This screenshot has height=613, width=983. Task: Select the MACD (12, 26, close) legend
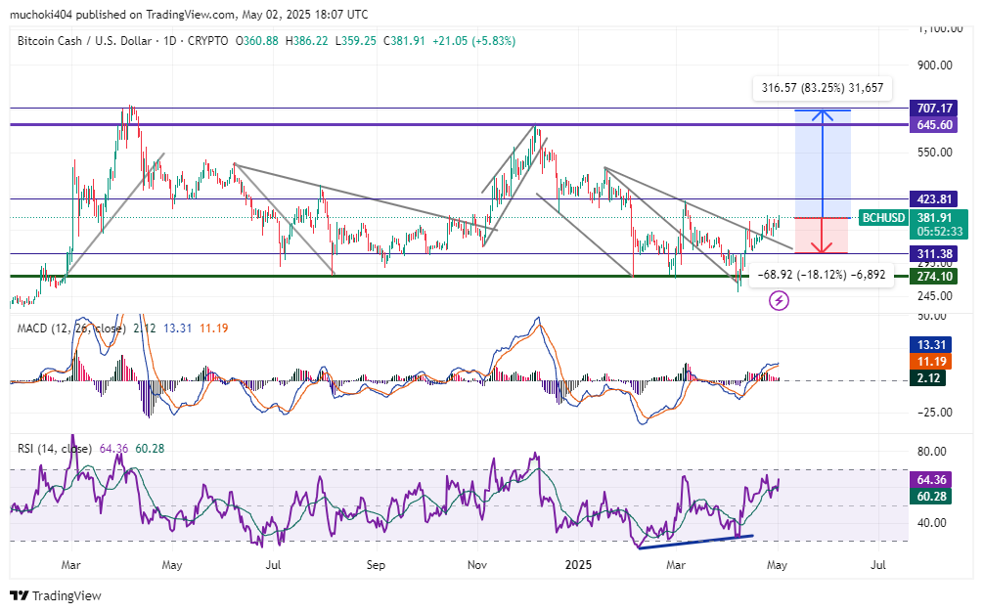(x=70, y=328)
